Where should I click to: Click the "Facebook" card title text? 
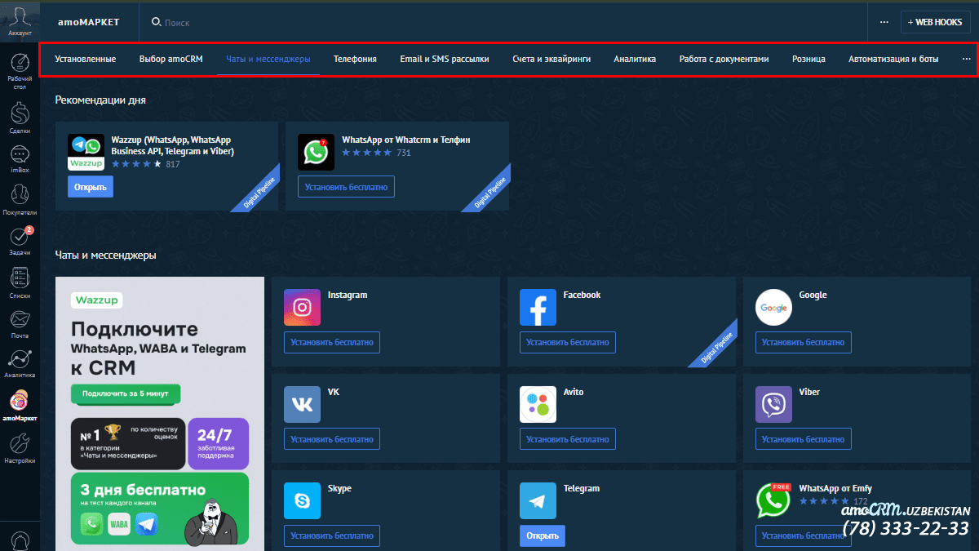tap(582, 295)
